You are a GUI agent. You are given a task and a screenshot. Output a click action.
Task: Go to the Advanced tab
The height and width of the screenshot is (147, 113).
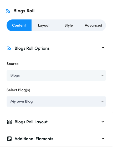[93, 25]
